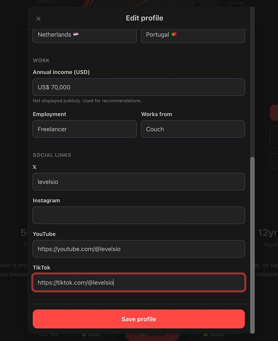This screenshot has width=278, height=341.
Task: Click the X username field containing levelsio
Action: pos(139,182)
